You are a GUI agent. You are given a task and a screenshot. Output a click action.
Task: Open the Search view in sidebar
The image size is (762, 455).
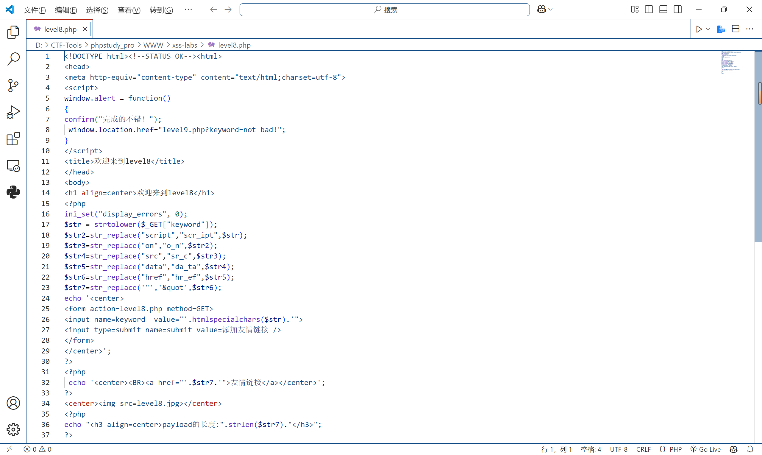click(13, 59)
